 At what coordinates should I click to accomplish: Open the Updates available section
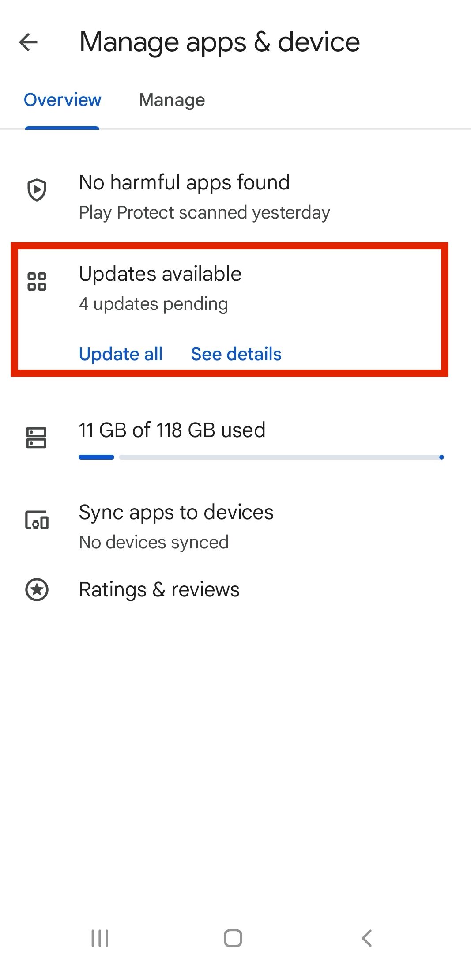pos(160,274)
